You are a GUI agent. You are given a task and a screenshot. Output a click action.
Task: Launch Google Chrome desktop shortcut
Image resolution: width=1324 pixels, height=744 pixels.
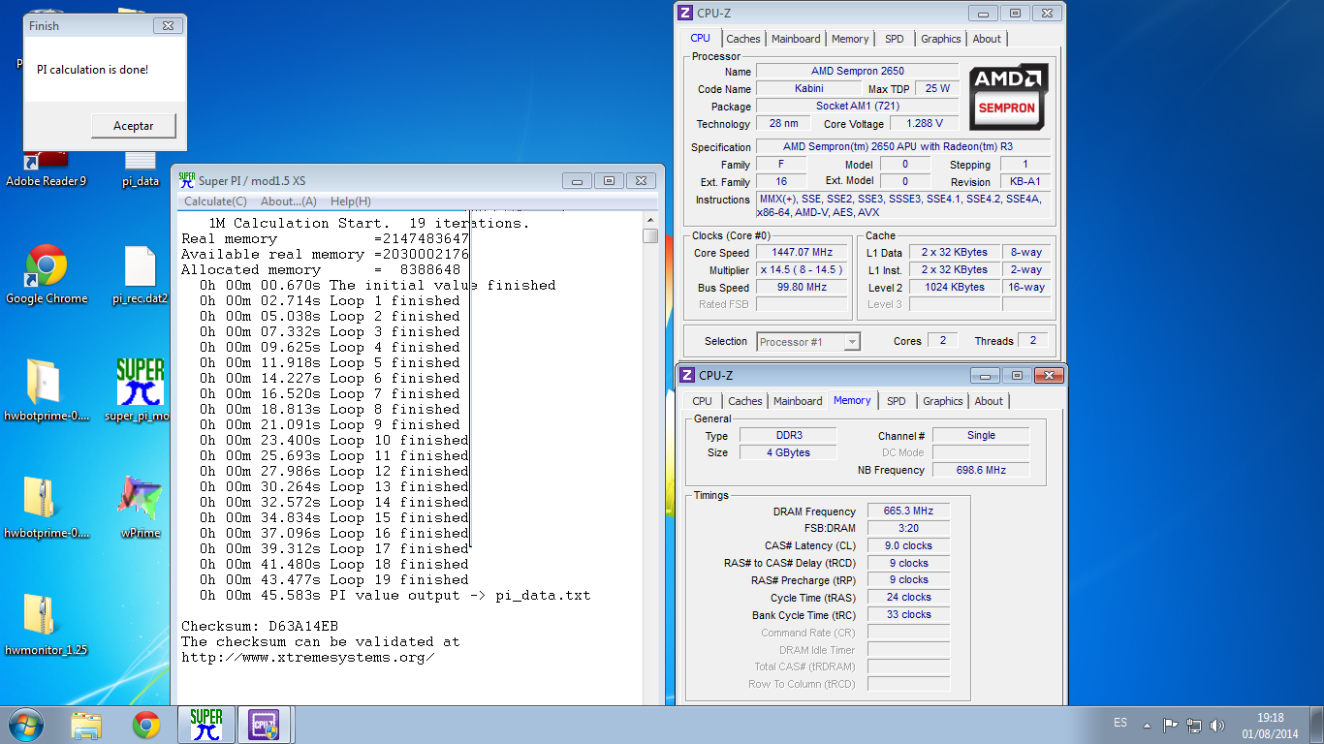(47, 274)
